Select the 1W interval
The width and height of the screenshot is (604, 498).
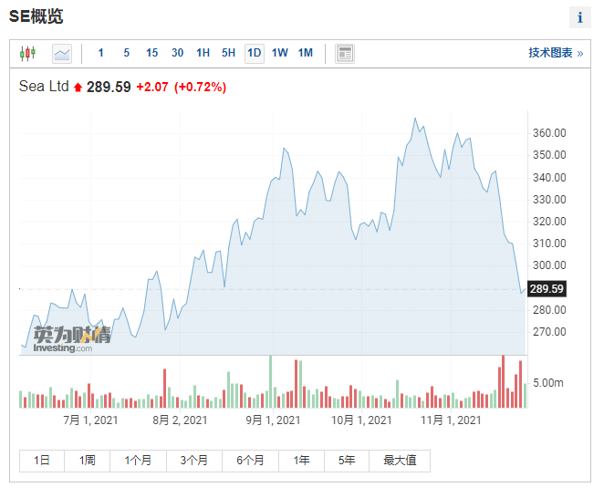click(280, 53)
